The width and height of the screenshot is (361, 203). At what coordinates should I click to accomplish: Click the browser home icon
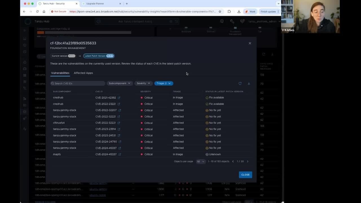pos(44,12)
